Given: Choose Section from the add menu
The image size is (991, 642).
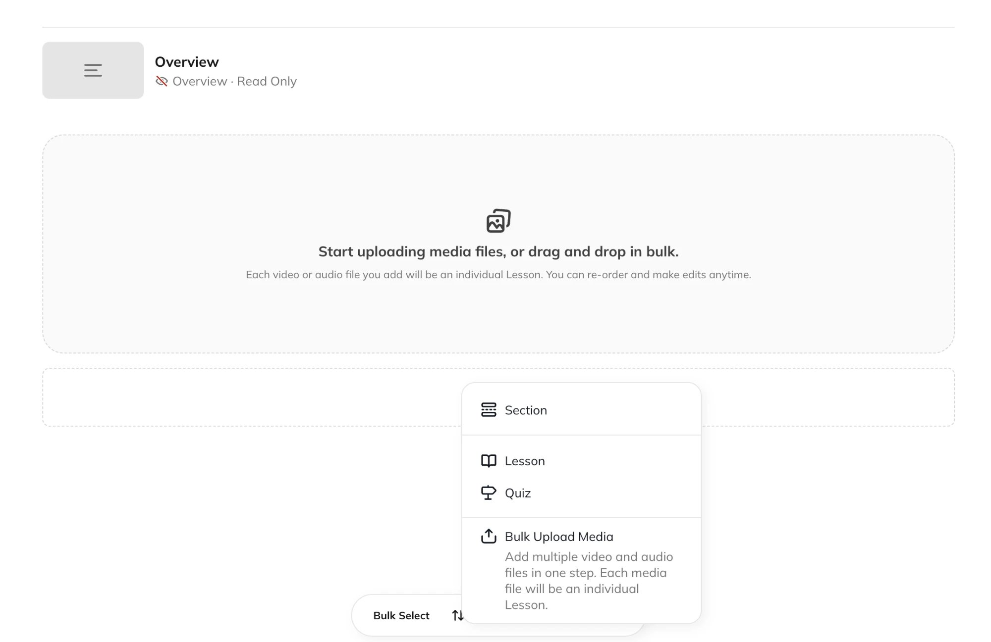Looking at the screenshot, I should [581, 410].
